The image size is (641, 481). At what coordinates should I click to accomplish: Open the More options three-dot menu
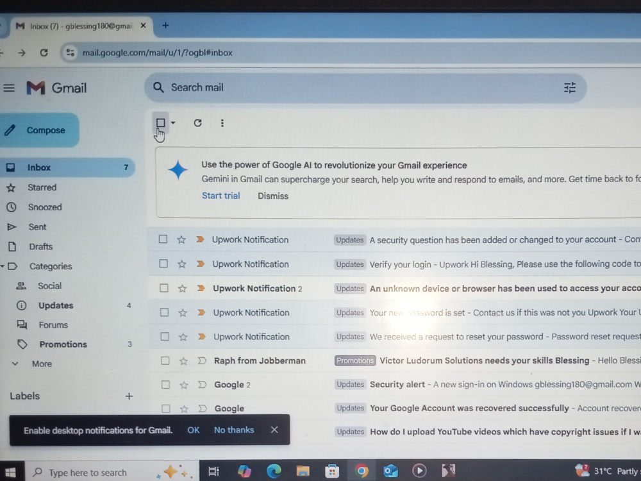[222, 123]
